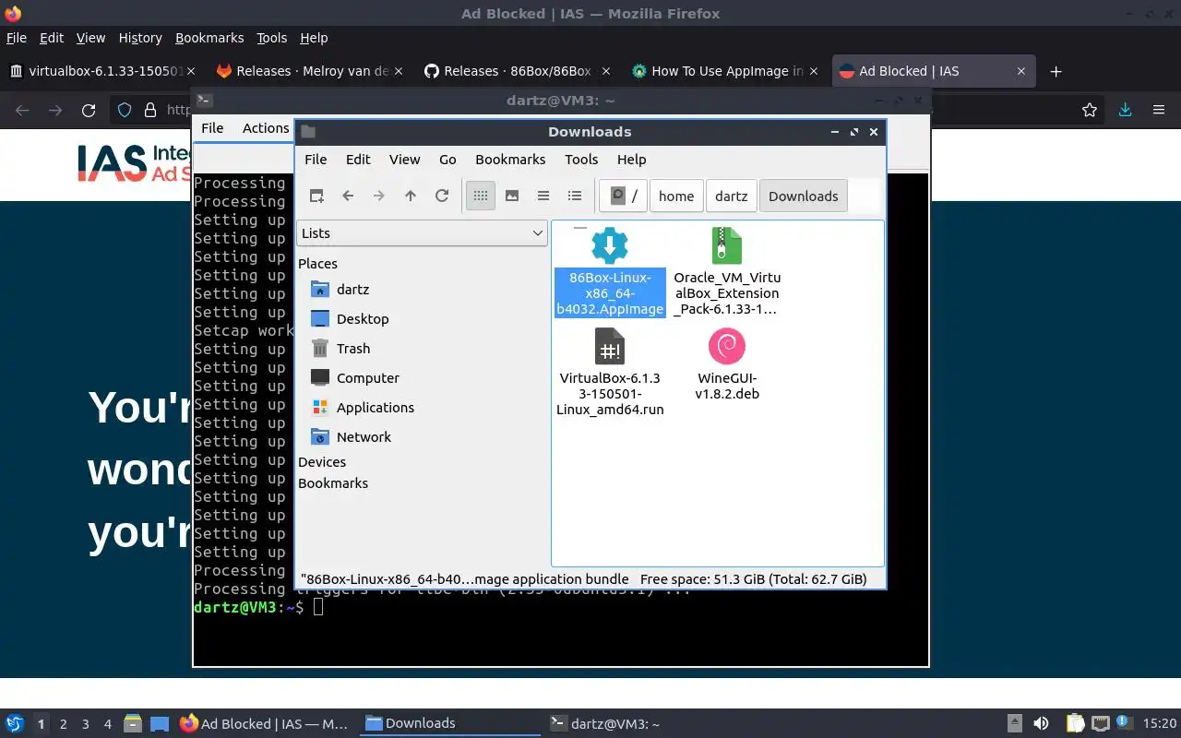Viewport: 1181px width, 738px height.
Task: Open Firefox downloads panel
Action: click(x=1125, y=111)
